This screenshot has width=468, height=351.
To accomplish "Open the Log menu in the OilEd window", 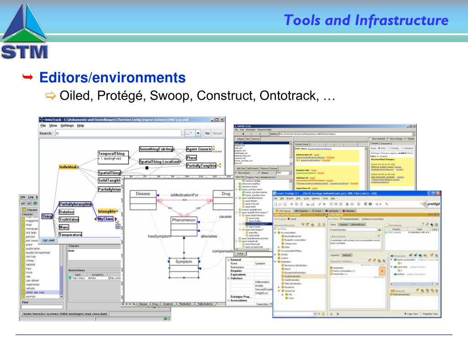I will click(31, 197).
